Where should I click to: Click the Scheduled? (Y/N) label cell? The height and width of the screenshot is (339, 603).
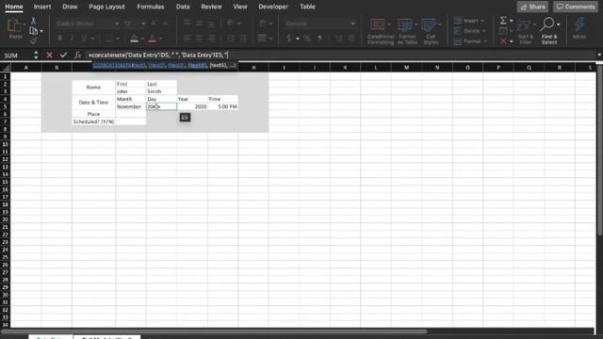93,121
